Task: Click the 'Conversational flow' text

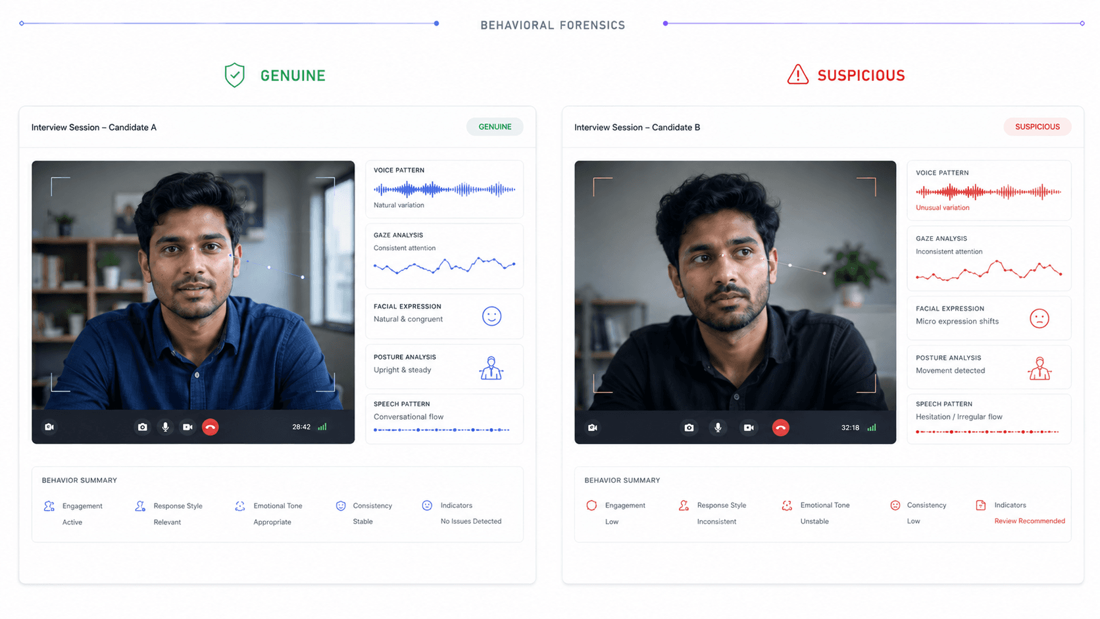Action: coord(409,417)
